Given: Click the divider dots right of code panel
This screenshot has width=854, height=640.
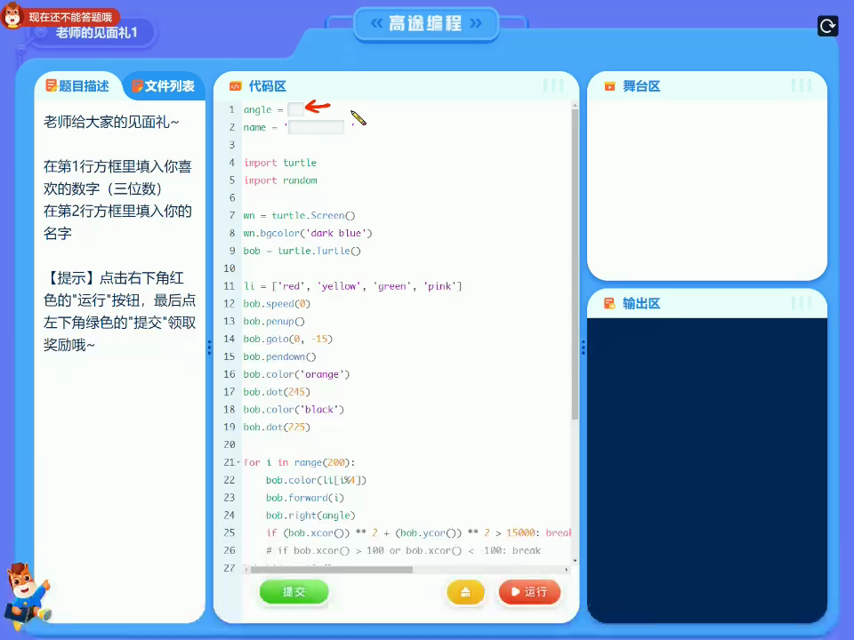Looking at the screenshot, I should click(x=584, y=348).
